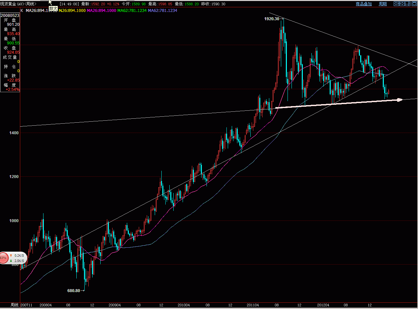Click the 收盘 924.05 closing value
The height and width of the screenshot is (309, 418).
click(13, 52)
